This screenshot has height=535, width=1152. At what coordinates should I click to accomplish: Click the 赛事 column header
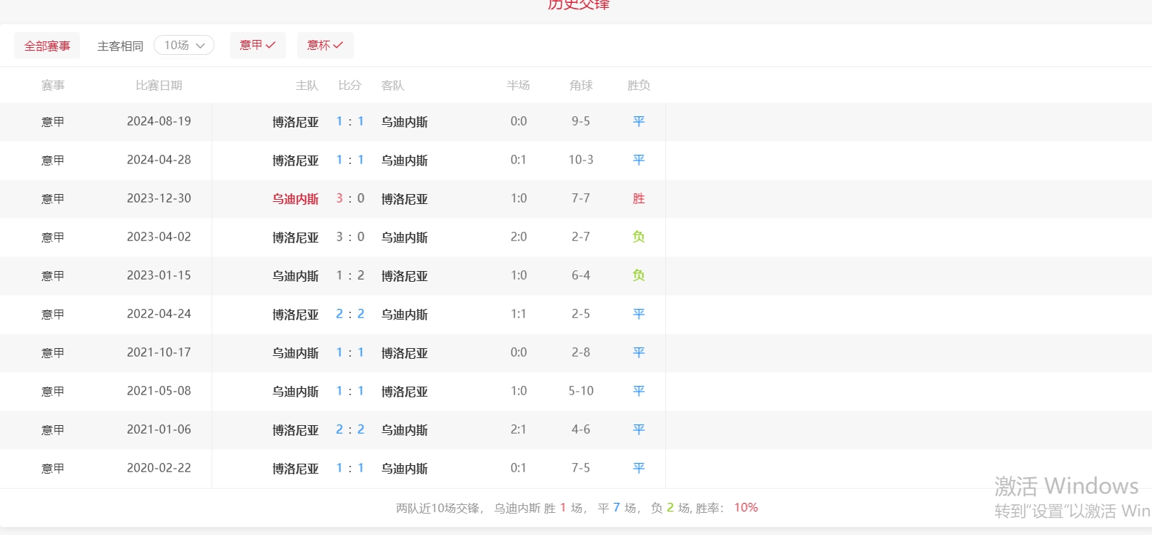pos(53,86)
